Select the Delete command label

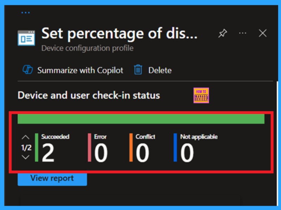pyautogui.click(x=160, y=70)
